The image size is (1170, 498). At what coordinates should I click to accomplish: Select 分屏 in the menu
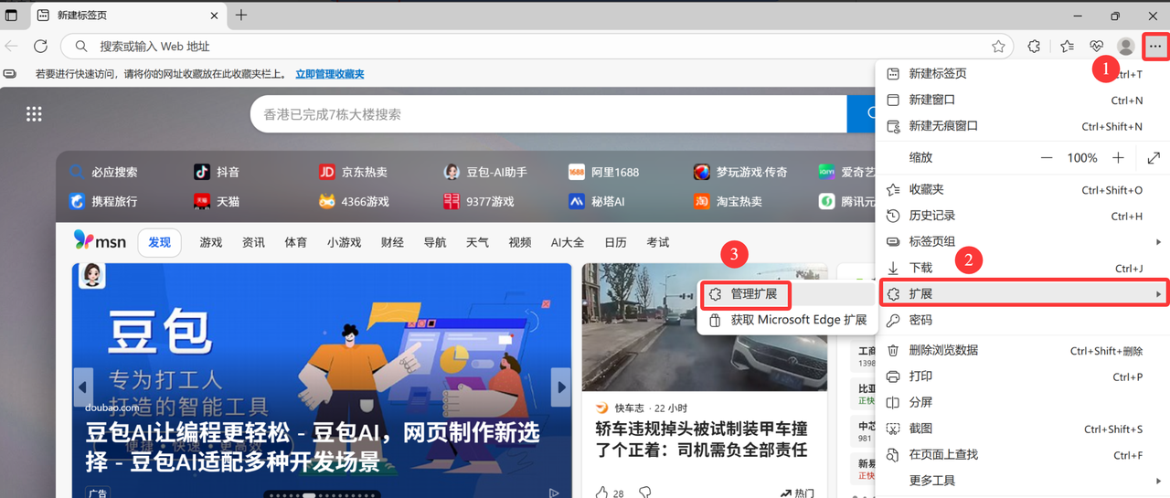[x=1024, y=402]
